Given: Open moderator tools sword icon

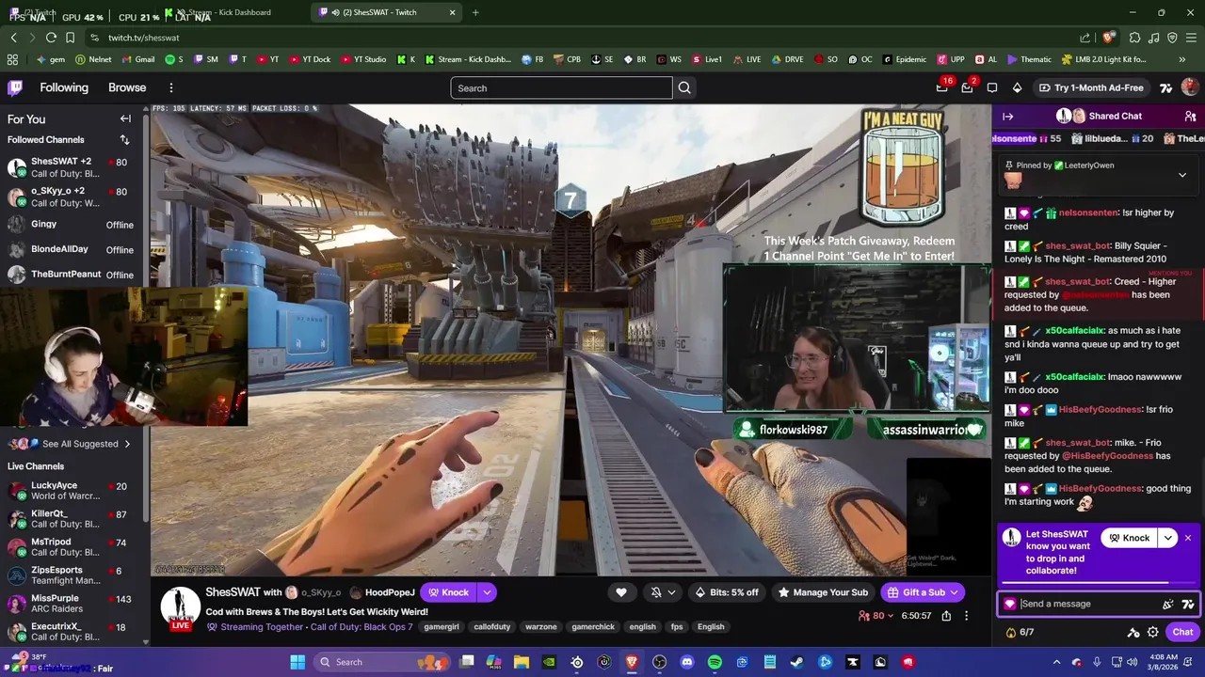Looking at the screenshot, I should [x=1133, y=632].
